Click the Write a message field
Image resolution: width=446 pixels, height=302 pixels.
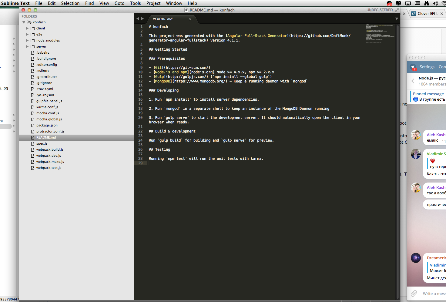(x=434, y=294)
